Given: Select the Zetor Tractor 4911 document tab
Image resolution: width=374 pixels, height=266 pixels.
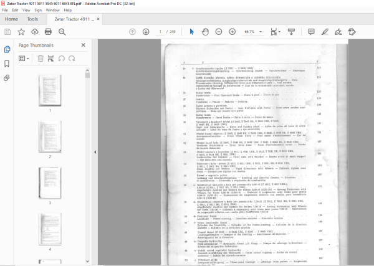Looking at the screenshot, I should [x=74, y=19].
